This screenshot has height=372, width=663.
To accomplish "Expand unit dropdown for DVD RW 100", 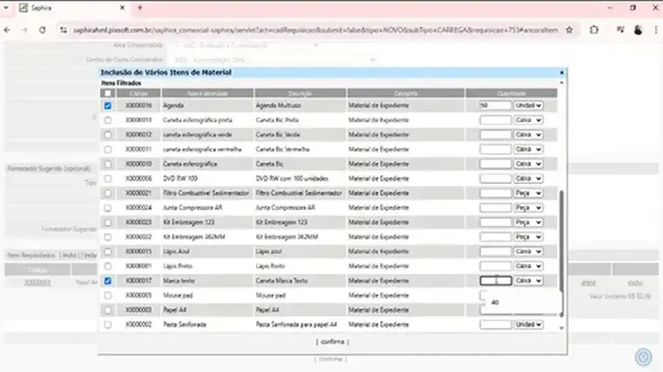I will point(528,179).
